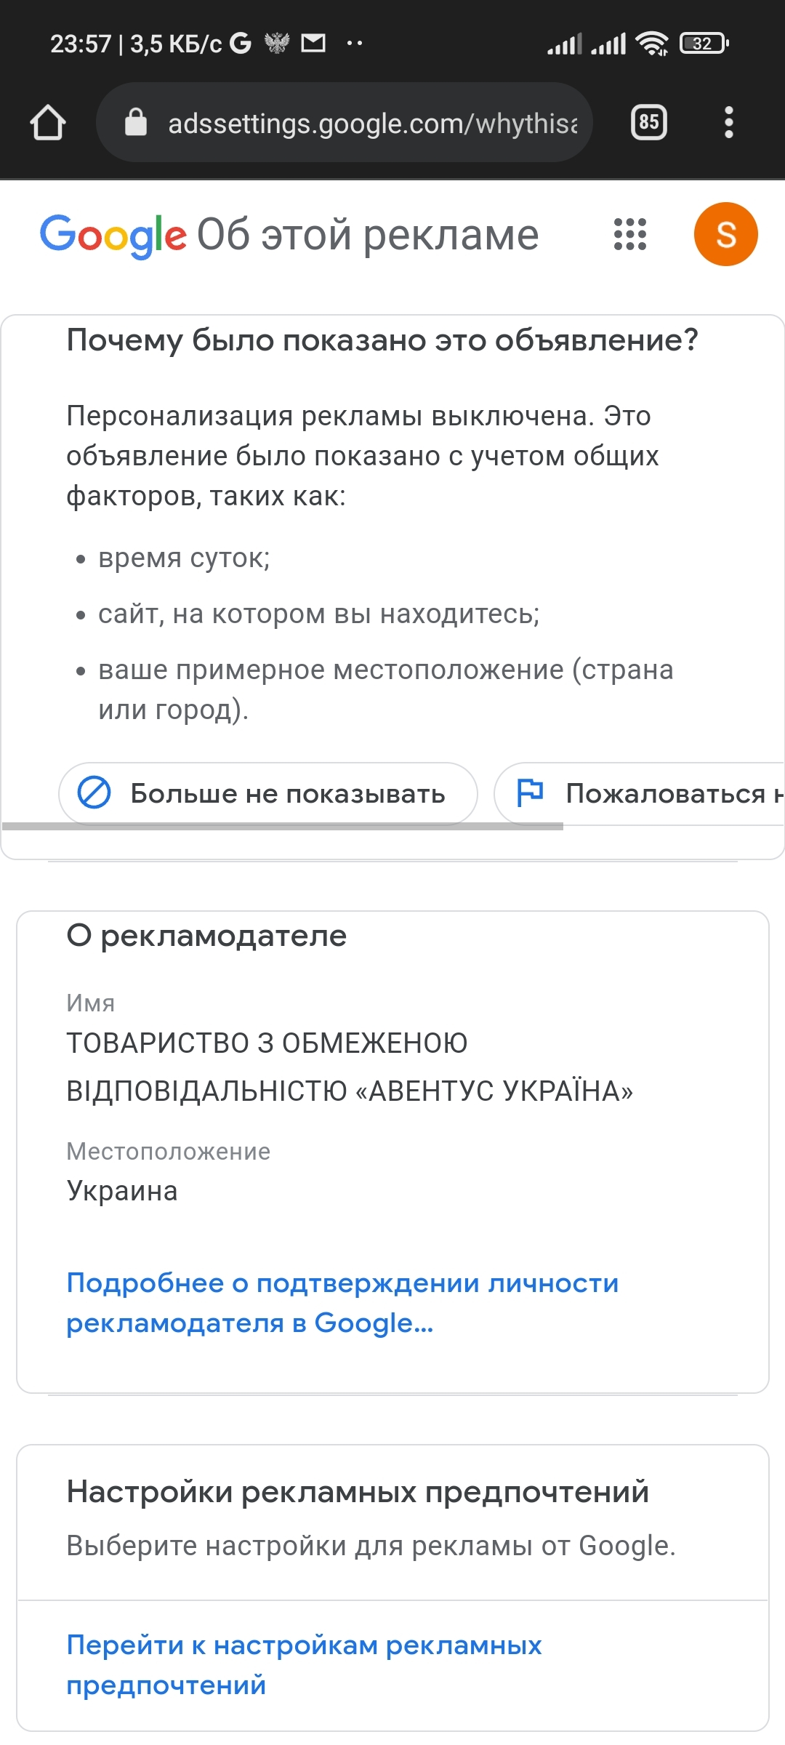
Task: Click the horizontal scrollbar under the buttons
Action: point(283,826)
